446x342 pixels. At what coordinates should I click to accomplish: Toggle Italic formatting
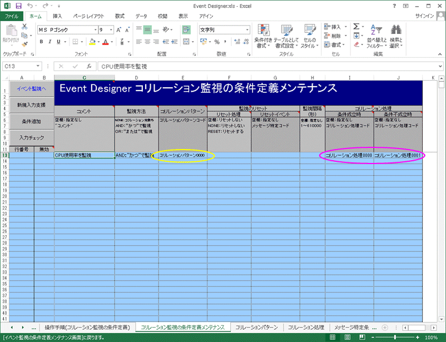(50, 42)
